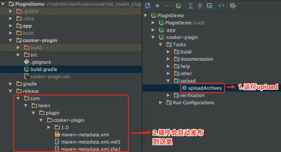Click the :cooker-plugin Gradle module icon
The width and height of the screenshot is (281, 152).
pos(161,37)
